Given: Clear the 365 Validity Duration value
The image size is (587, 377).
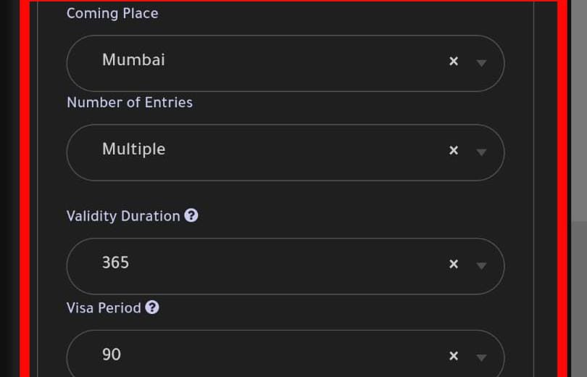Looking at the screenshot, I should 454,264.
